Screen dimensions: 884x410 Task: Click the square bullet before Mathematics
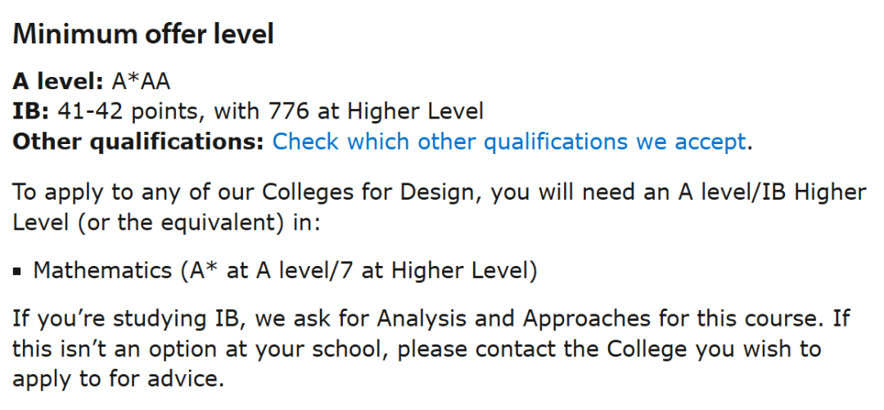click(x=17, y=272)
